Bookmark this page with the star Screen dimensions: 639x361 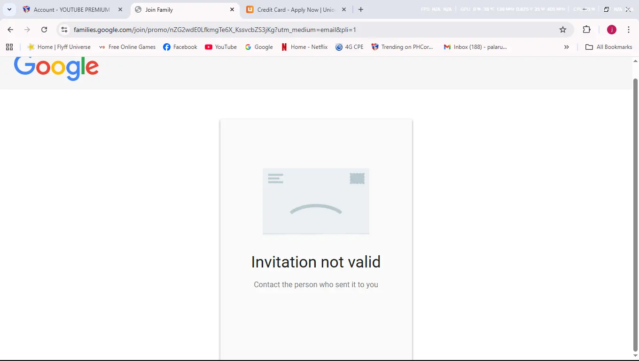(563, 30)
